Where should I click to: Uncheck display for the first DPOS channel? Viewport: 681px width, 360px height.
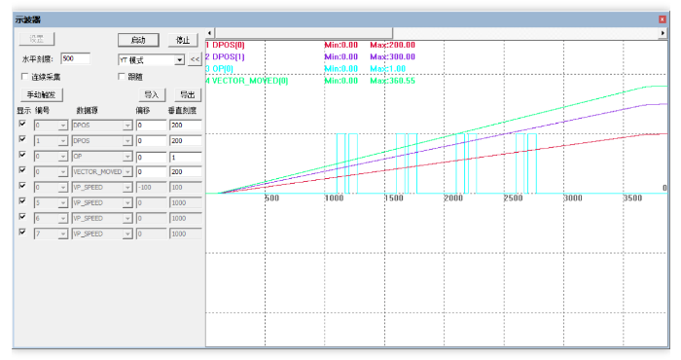coord(22,124)
